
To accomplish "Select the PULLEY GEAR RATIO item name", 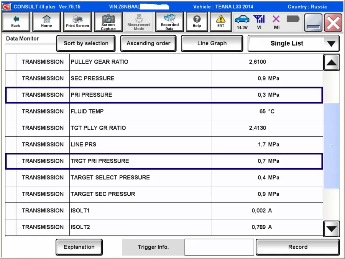I will pos(99,62).
